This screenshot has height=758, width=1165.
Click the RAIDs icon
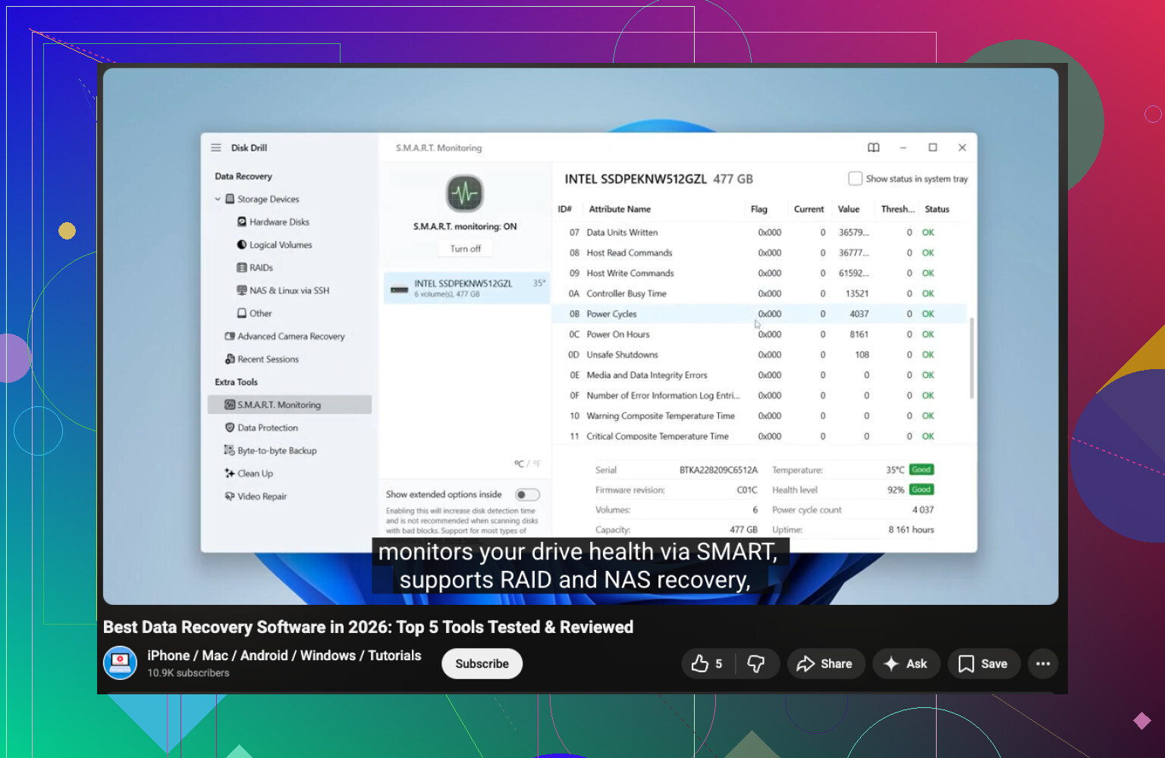[242, 267]
